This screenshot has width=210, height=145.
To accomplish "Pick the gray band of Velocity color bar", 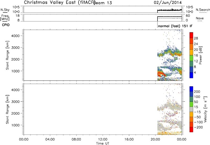I will click(191, 109).
